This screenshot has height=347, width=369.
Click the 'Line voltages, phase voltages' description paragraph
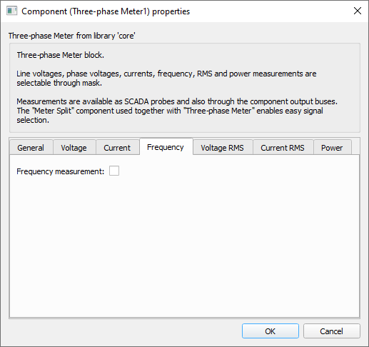166,79
